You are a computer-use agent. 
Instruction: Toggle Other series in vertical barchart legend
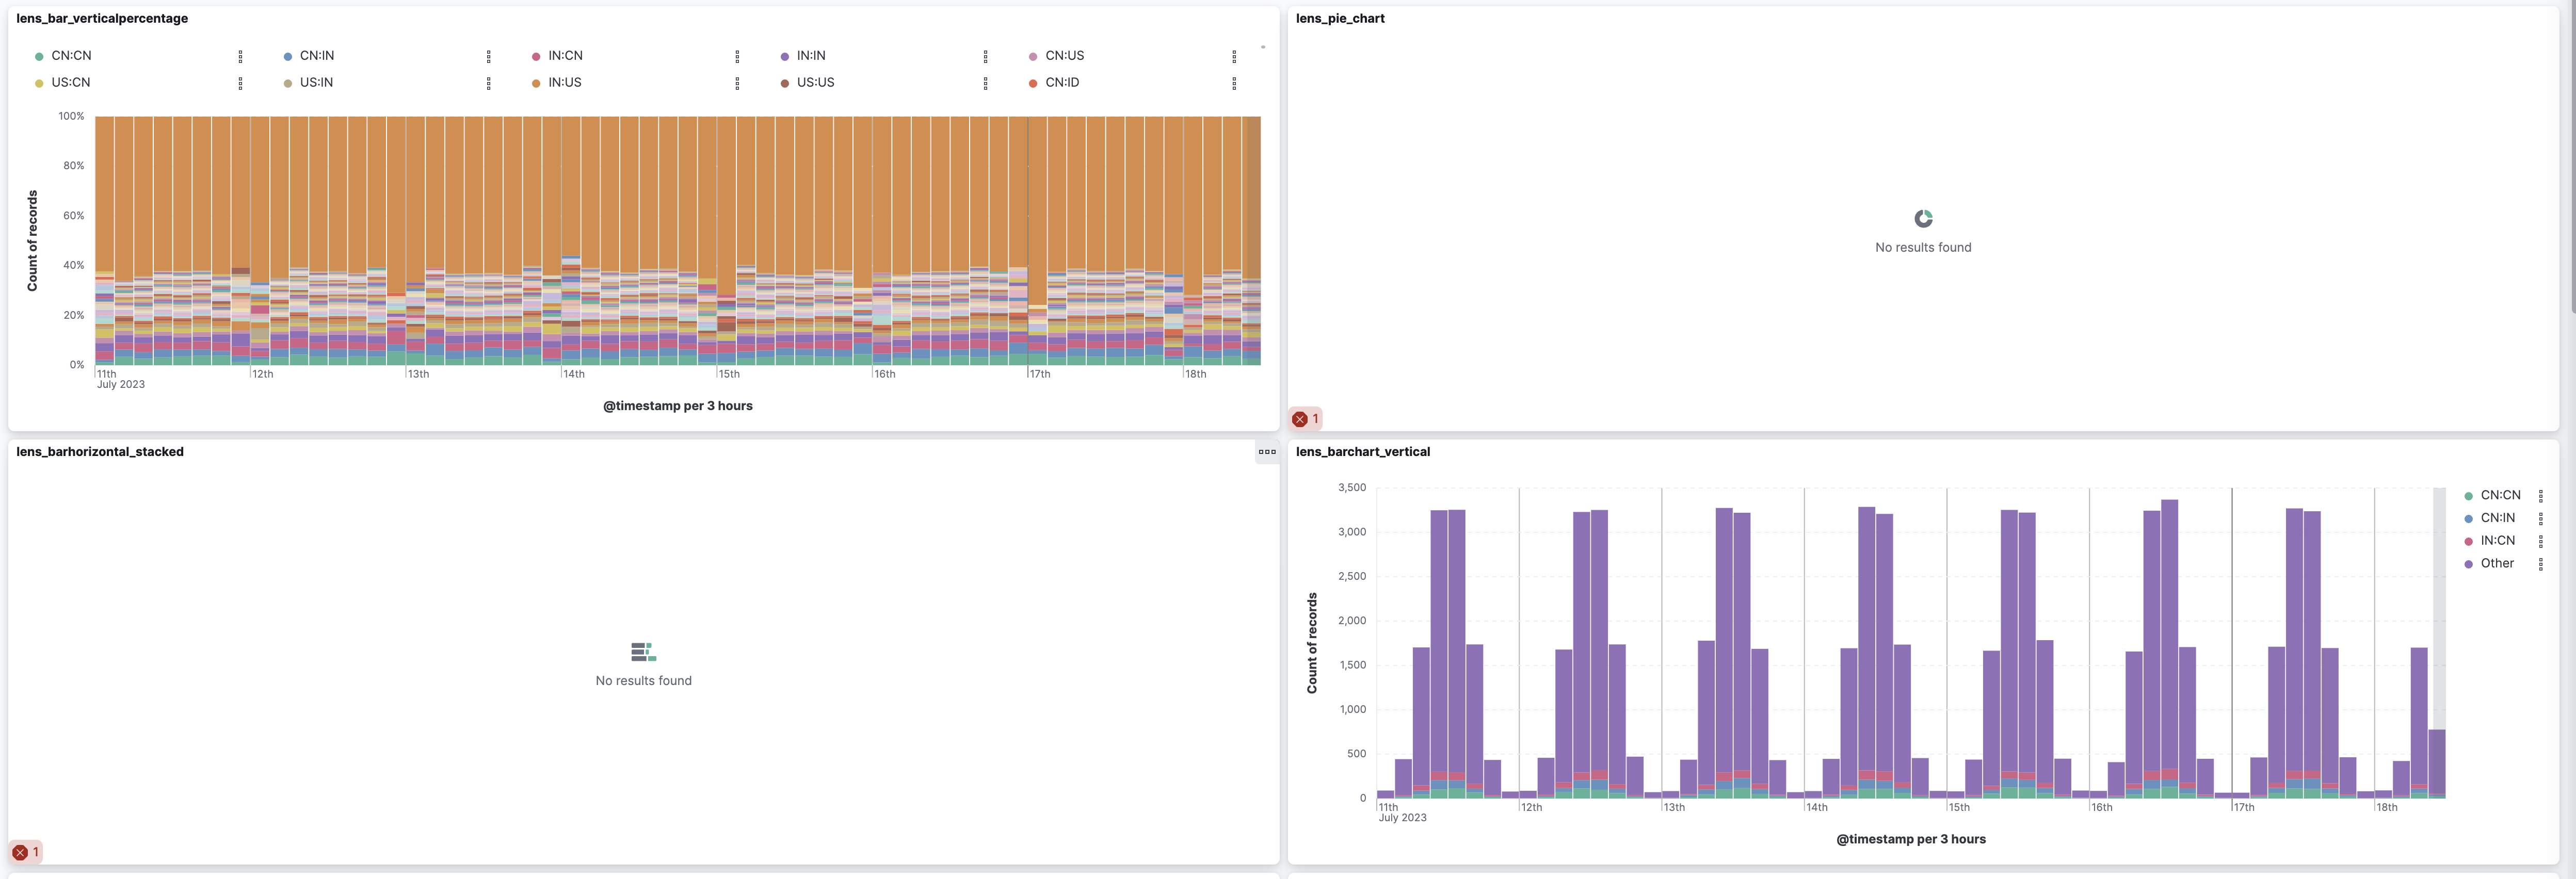click(2497, 564)
